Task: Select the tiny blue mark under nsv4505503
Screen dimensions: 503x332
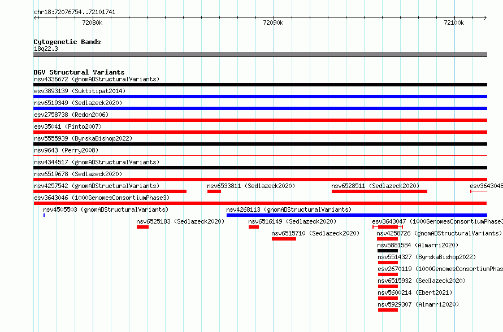Action: point(44,215)
